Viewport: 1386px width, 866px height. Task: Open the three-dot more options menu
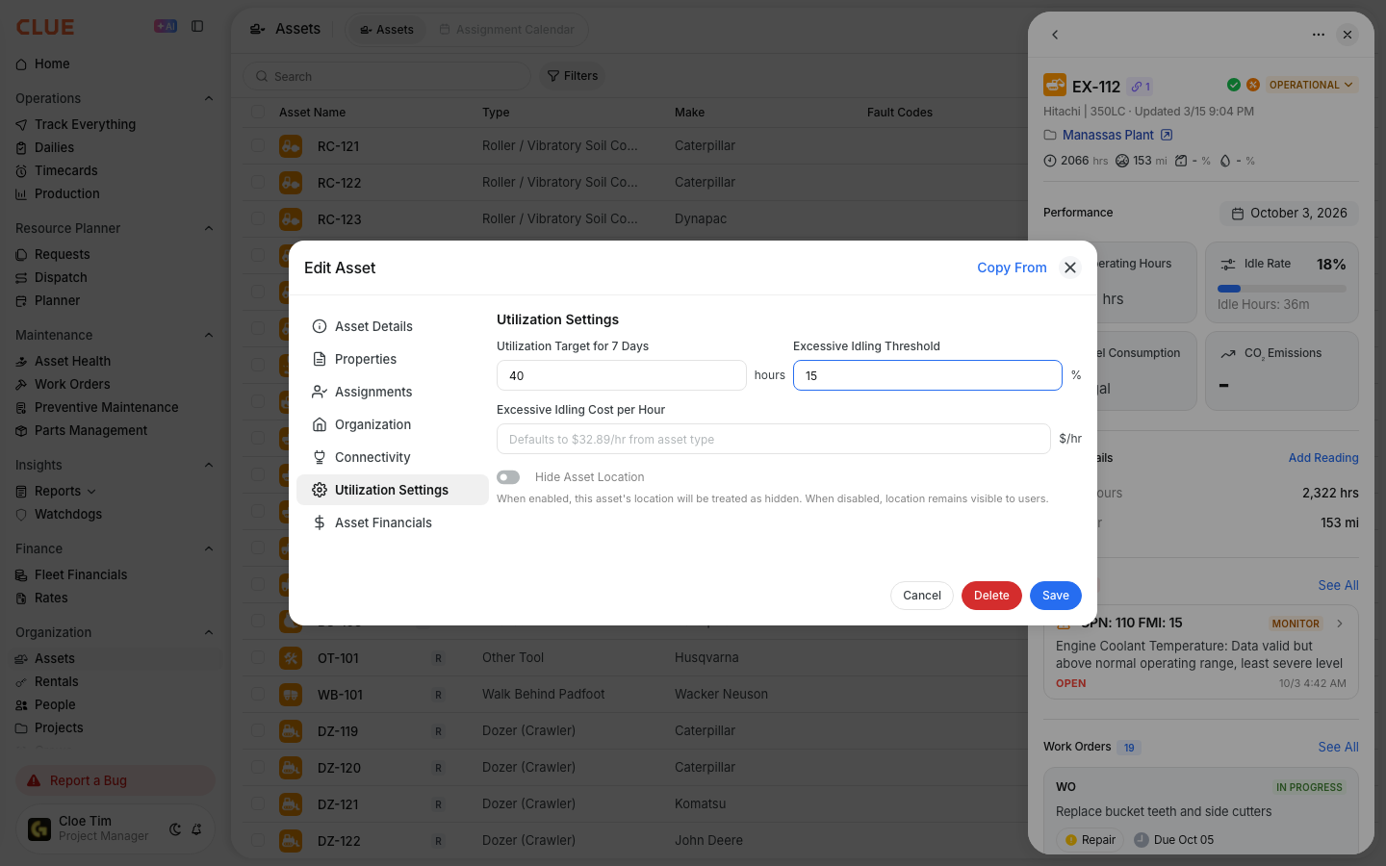click(x=1319, y=35)
